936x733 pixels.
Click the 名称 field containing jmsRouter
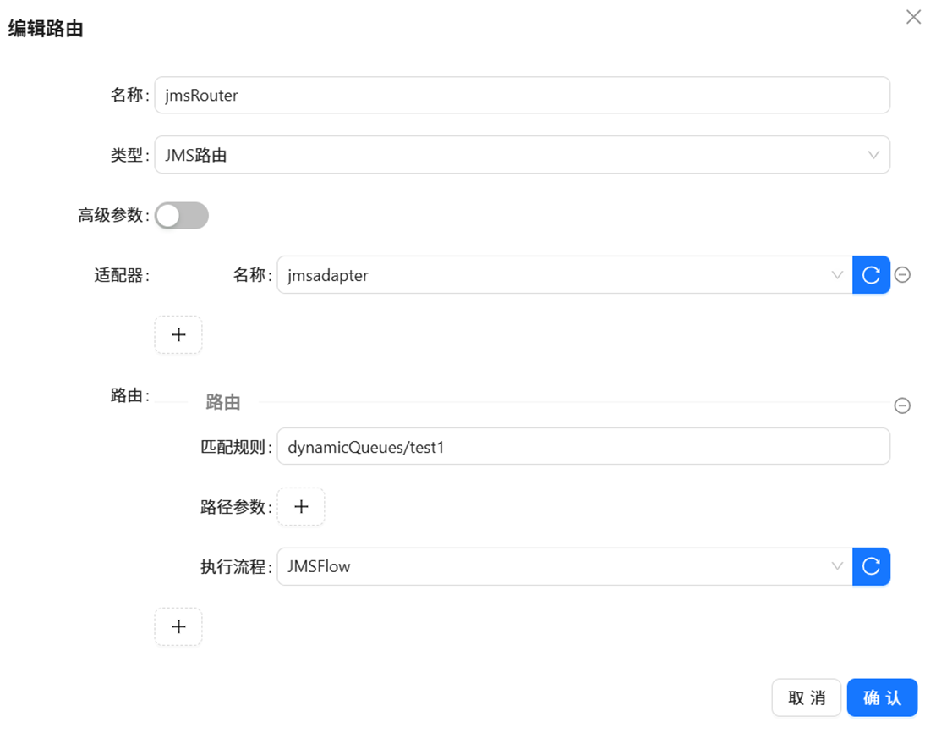[522, 96]
